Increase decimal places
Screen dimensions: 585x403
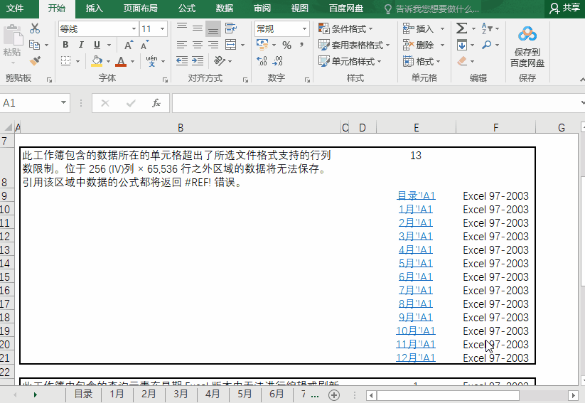coord(262,61)
